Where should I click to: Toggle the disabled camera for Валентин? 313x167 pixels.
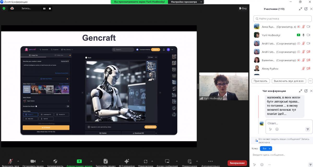pos(308,60)
